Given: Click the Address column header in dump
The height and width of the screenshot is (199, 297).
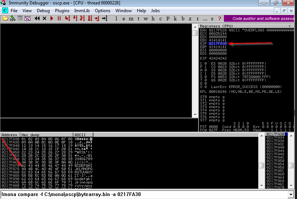Looking at the screenshot, I should (10, 135).
